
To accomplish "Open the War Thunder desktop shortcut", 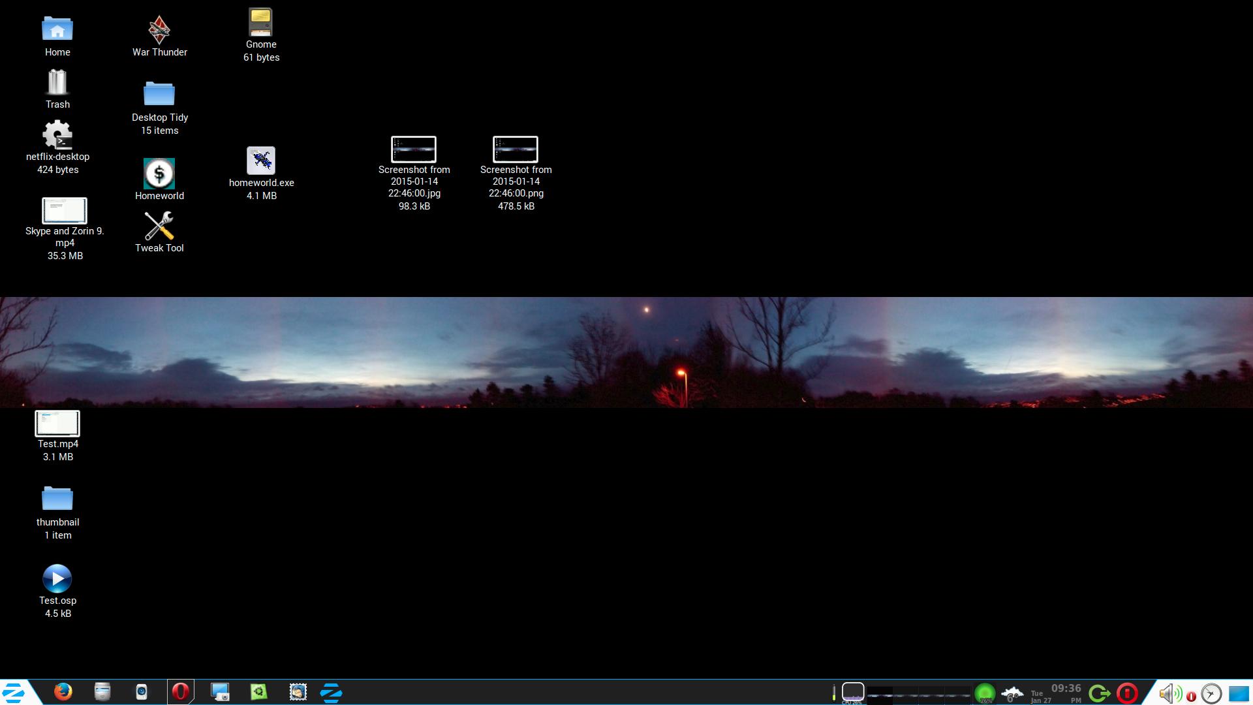I will point(159,30).
